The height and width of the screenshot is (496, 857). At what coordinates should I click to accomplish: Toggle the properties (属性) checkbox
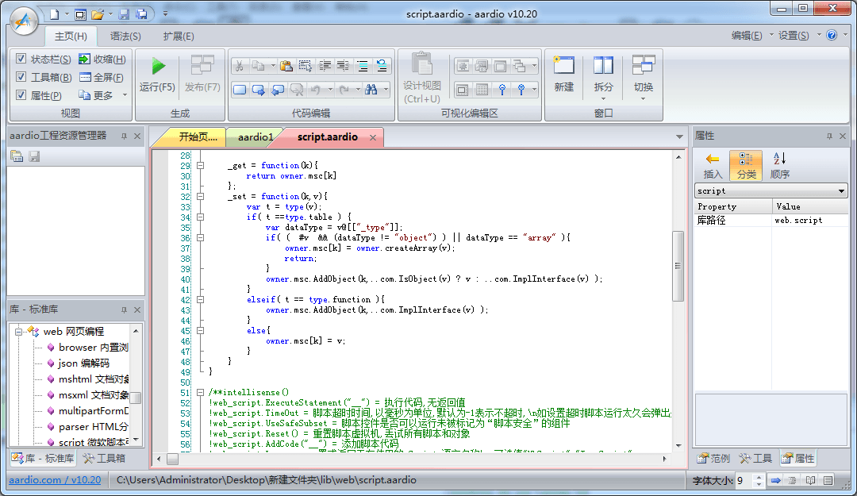click(x=21, y=95)
